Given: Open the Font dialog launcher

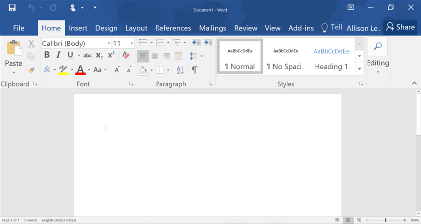Looking at the screenshot, I should coord(131,84).
